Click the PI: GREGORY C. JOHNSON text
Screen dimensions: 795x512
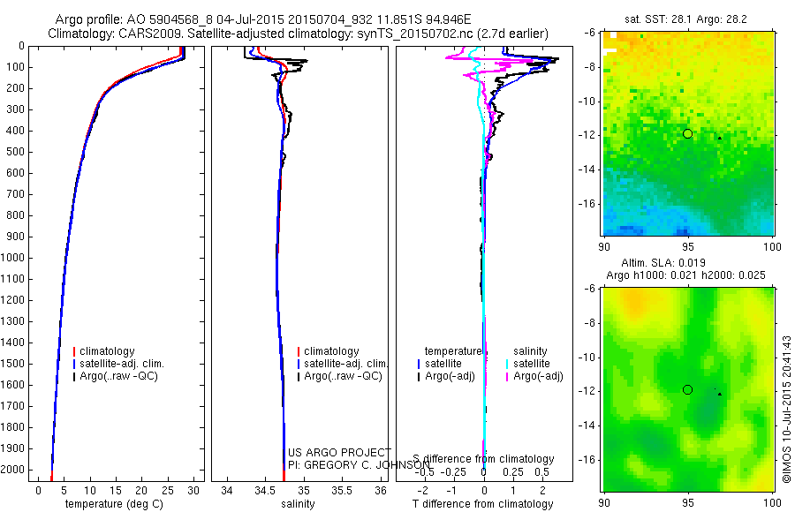[359, 465]
